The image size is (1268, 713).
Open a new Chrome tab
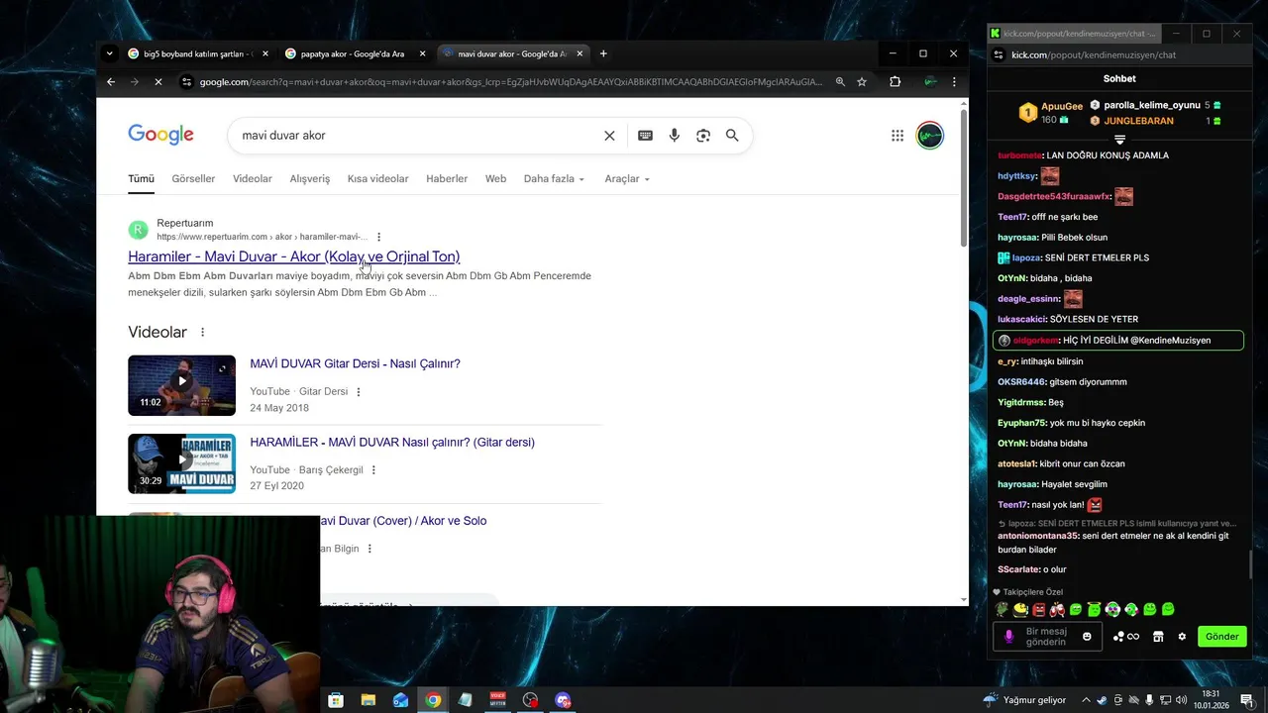(603, 53)
